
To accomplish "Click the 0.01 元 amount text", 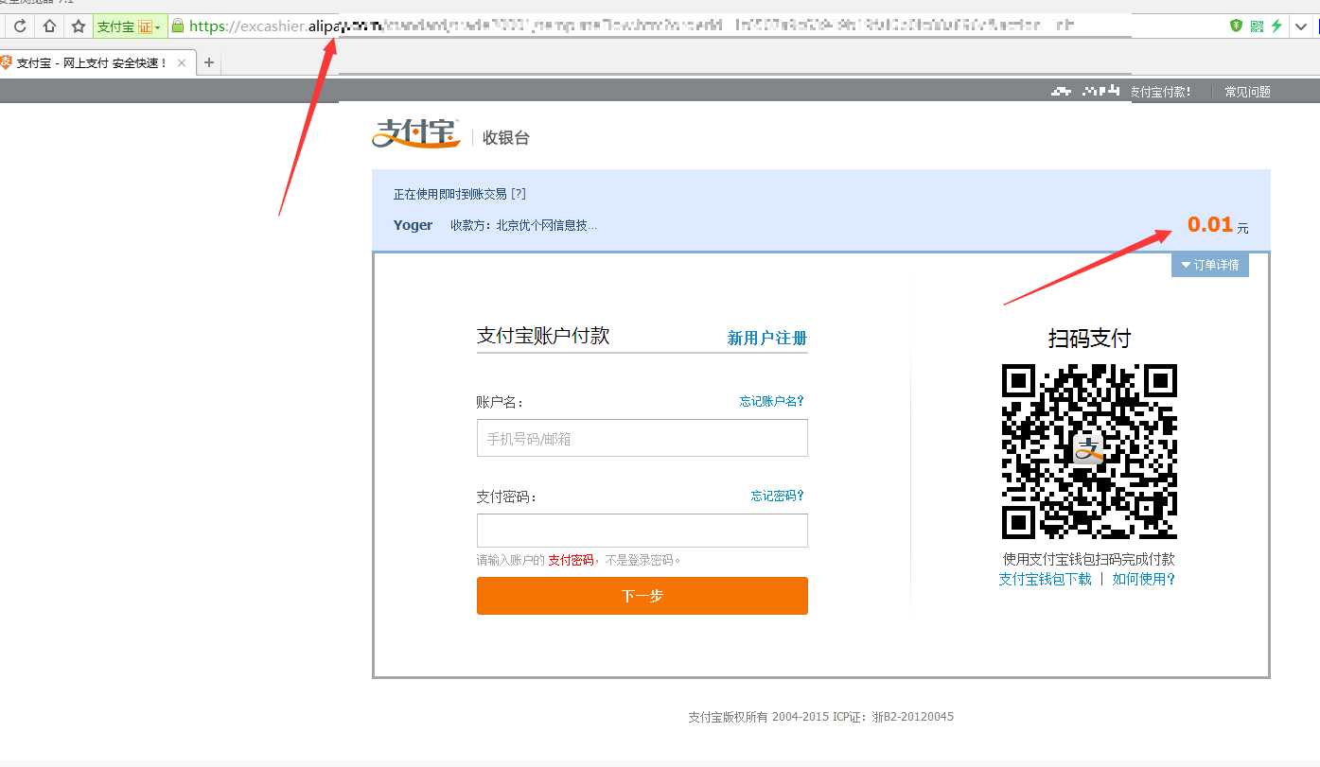I will pos(1218,225).
